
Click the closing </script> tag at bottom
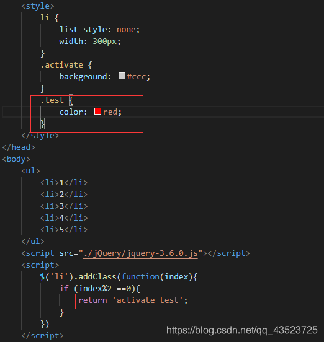pyautogui.click(x=43, y=336)
